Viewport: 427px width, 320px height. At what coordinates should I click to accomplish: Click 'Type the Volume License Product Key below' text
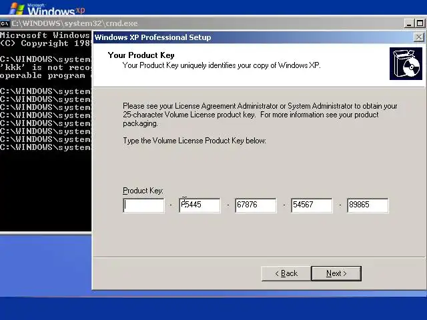194,141
